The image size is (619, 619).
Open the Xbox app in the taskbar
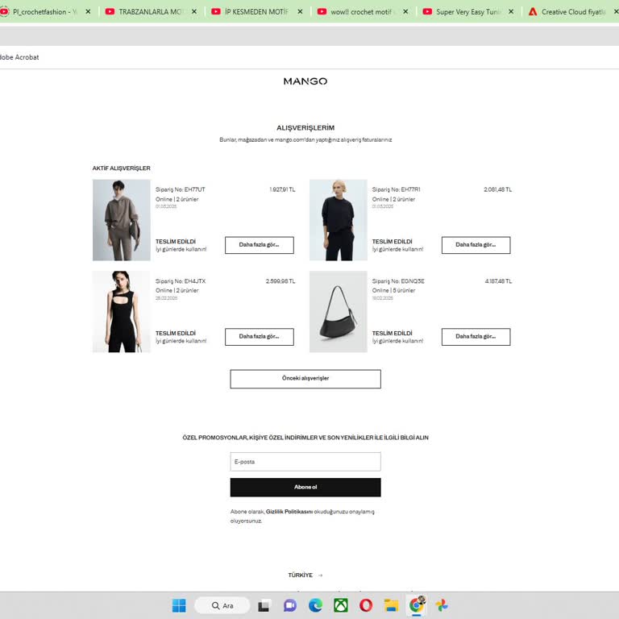(x=341, y=605)
